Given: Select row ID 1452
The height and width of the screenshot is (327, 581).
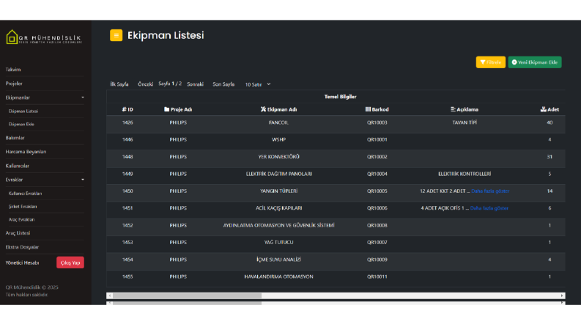Looking at the screenshot, I should tap(127, 225).
